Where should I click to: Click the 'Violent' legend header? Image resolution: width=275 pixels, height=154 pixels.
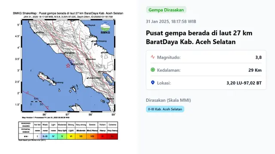click(x=102, y=124)
